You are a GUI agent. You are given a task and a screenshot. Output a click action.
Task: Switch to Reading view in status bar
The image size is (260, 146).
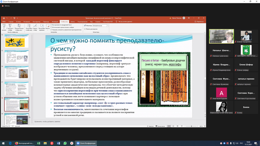click(178, 126)
